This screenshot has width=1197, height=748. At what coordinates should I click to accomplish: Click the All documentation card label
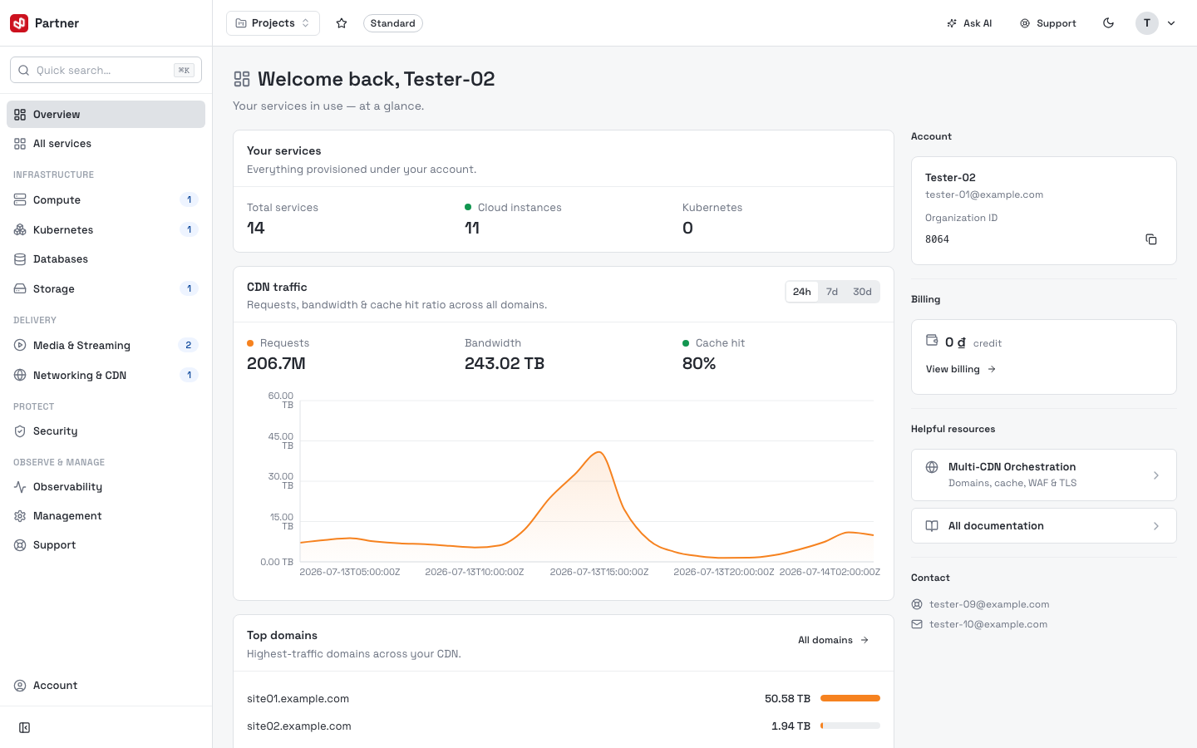point(996,526)
